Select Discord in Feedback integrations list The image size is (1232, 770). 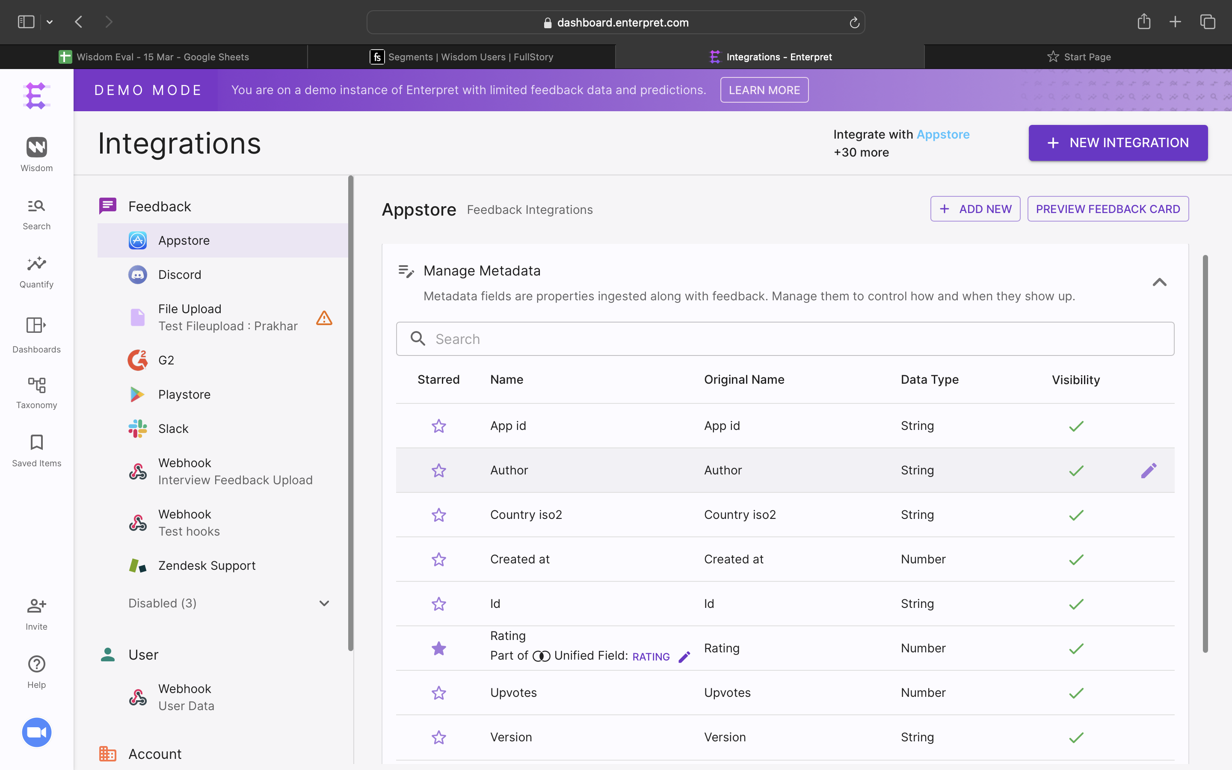click(x=180, y=275)
